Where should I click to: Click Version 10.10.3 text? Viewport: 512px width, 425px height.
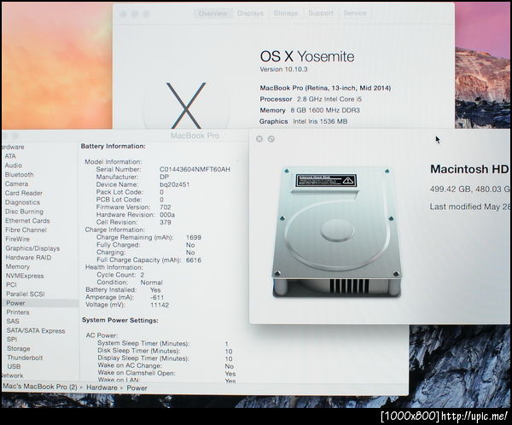point(283,69)
